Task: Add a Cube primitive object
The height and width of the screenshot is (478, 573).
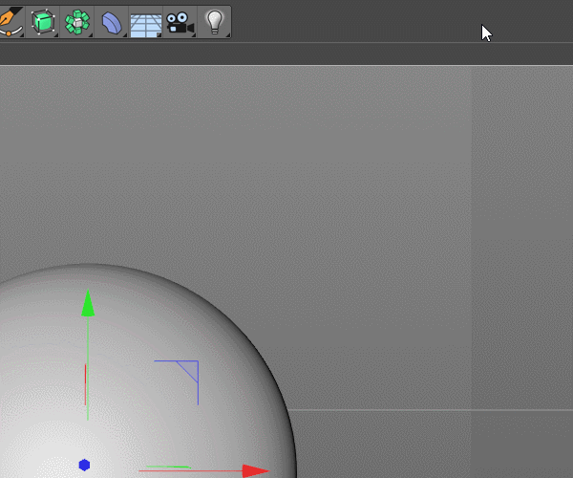Action: pyautogui.click(x=43, y=22)
